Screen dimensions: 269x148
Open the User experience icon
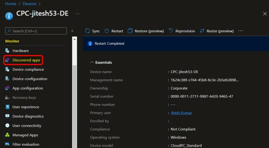click(x=7, y=107)
